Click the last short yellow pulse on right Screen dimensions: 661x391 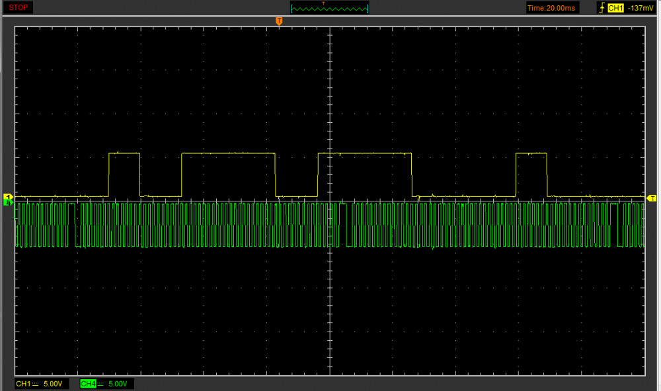tap(531, 154)
